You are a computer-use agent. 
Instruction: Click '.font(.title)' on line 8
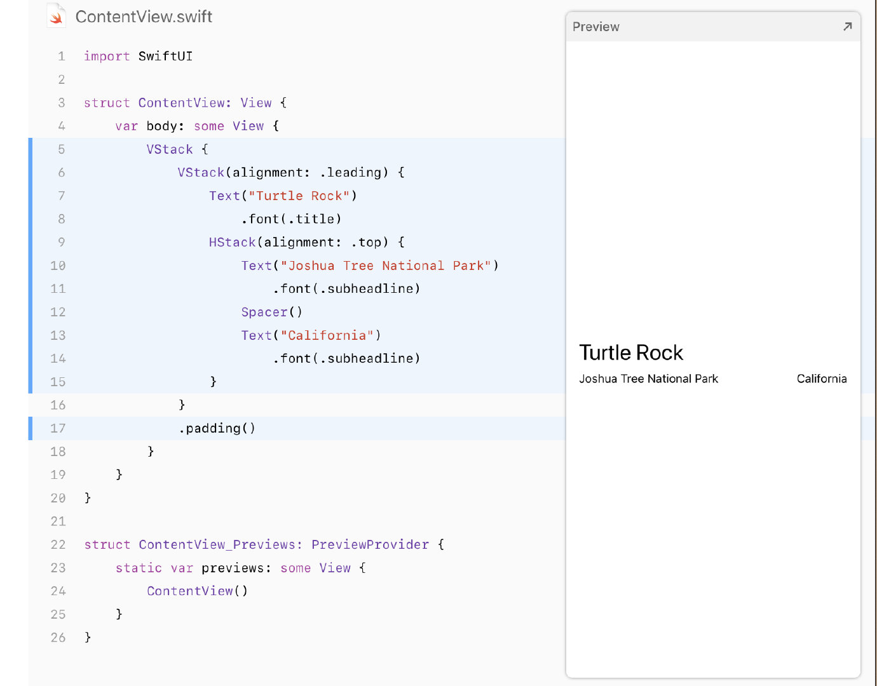click(x=291, y=219)
